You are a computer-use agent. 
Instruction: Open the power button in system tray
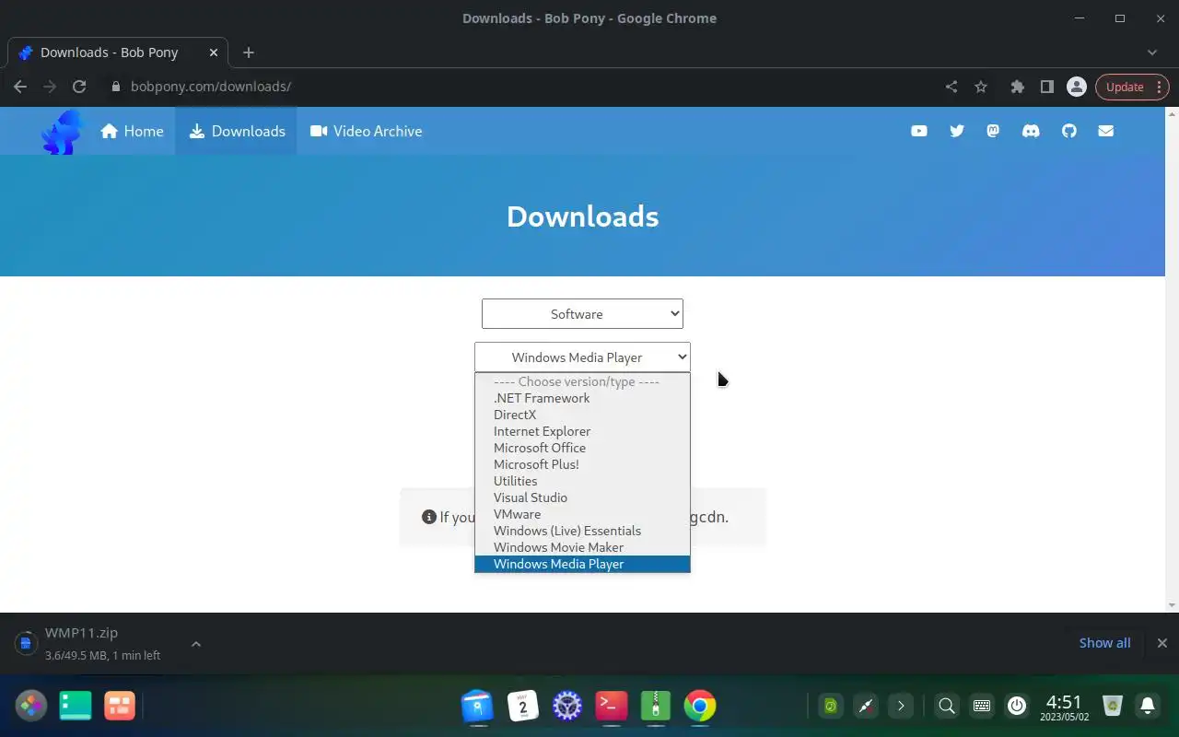(x=1017, y=706)
